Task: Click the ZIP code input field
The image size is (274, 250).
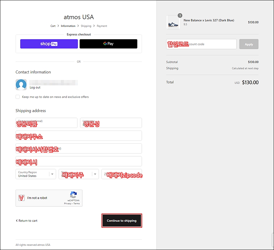Action: pos(122,174)
